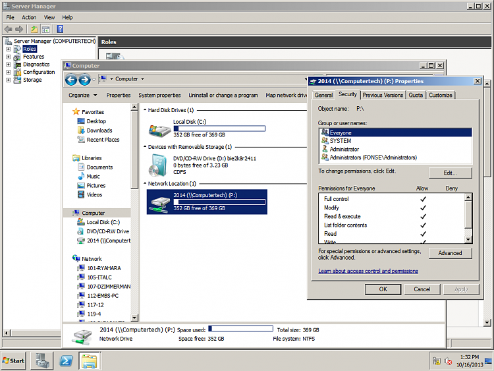The height and width of the screenshot is (371, 494).
Task: Click Uninstall or change a program
Action: (223, 95)
